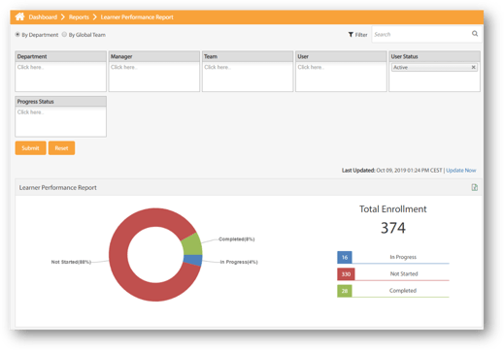Click the red Not Started count 330
Viewport: 504px width, 350px height.
(346, 274)
